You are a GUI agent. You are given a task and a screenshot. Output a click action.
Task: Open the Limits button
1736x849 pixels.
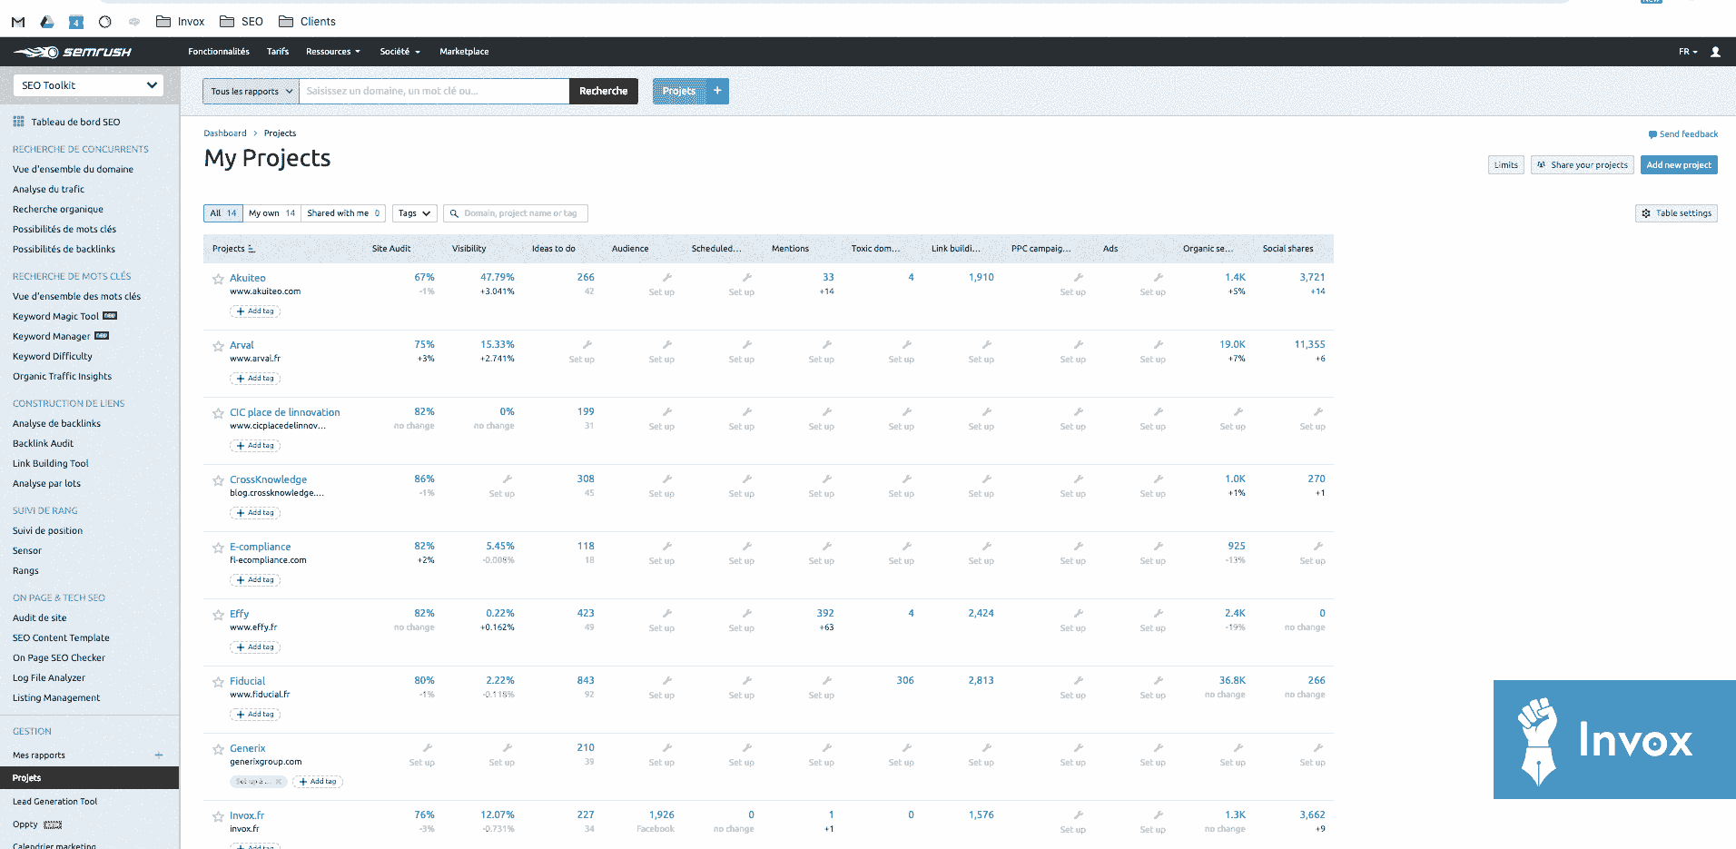[1506, 165]
